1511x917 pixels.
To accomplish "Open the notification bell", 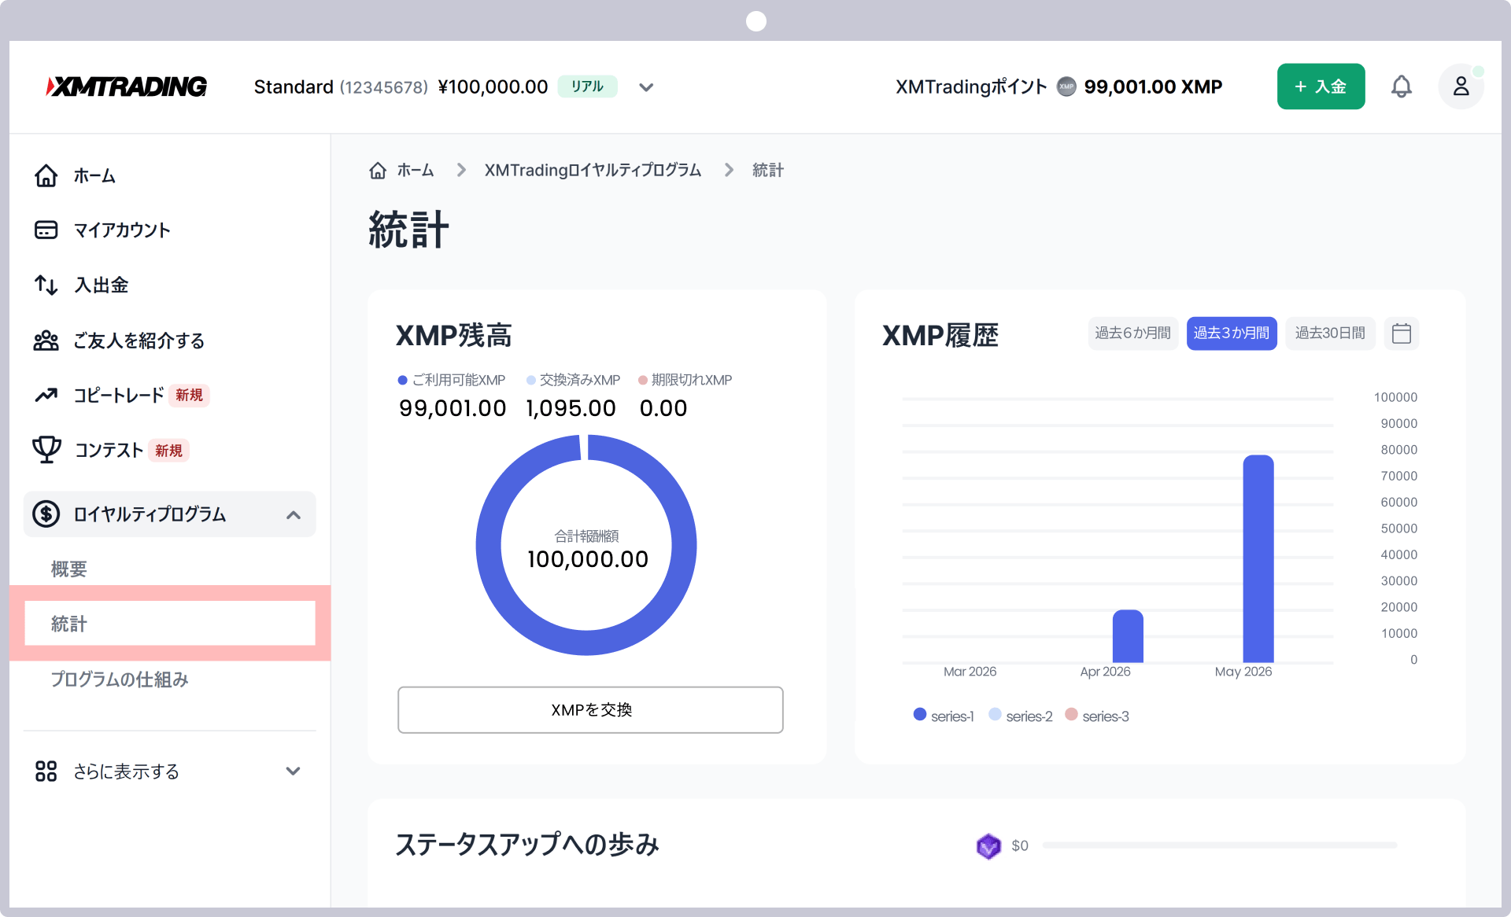I will 1401,87.
